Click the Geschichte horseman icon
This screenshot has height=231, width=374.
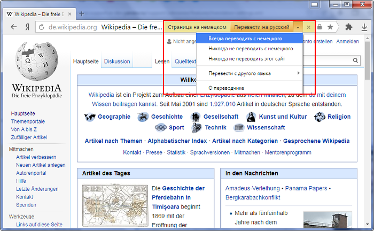143,117
